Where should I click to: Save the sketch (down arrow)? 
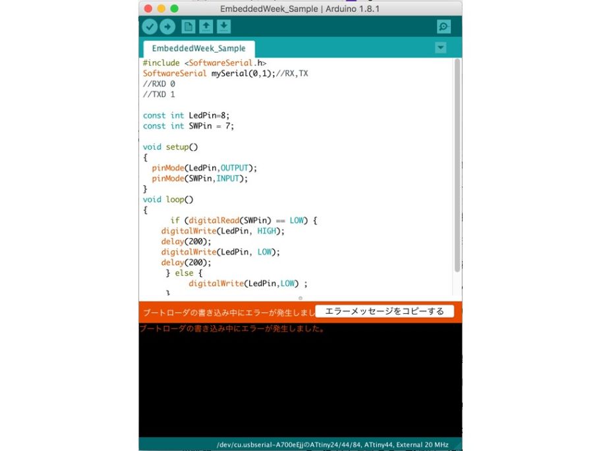224,27
